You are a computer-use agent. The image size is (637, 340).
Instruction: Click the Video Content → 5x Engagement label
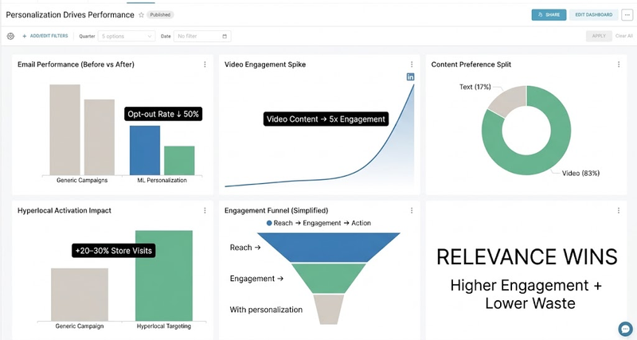326,119
